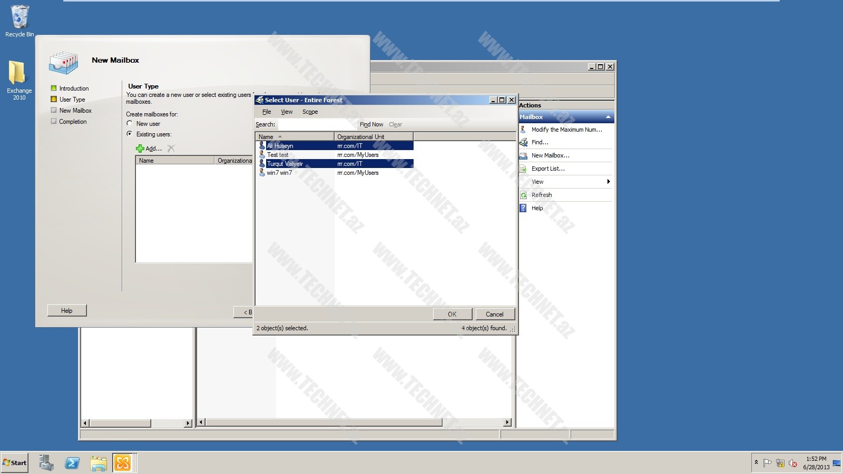The width and height of the screenshot is (843, 474).
Task: Open the File menu in Select User
Action: (267, 112)
